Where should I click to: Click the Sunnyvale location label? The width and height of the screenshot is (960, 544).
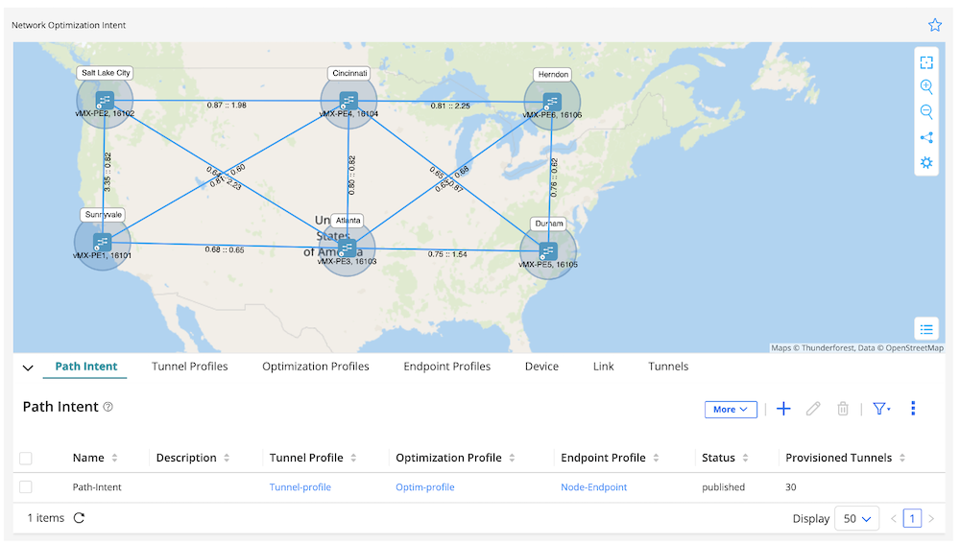[103, 215]
